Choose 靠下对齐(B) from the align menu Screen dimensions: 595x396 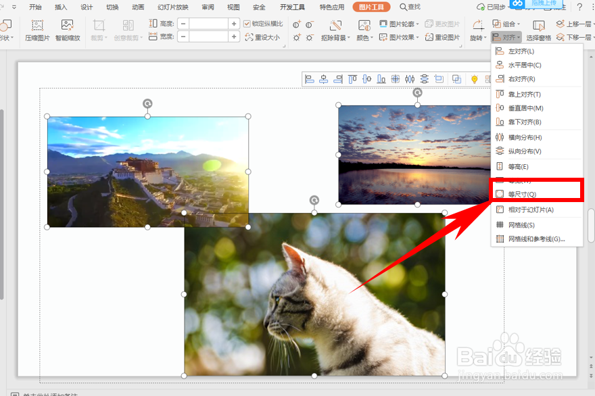click(537, 122)
